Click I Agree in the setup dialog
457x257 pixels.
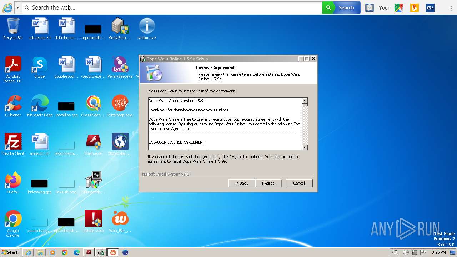268,183
